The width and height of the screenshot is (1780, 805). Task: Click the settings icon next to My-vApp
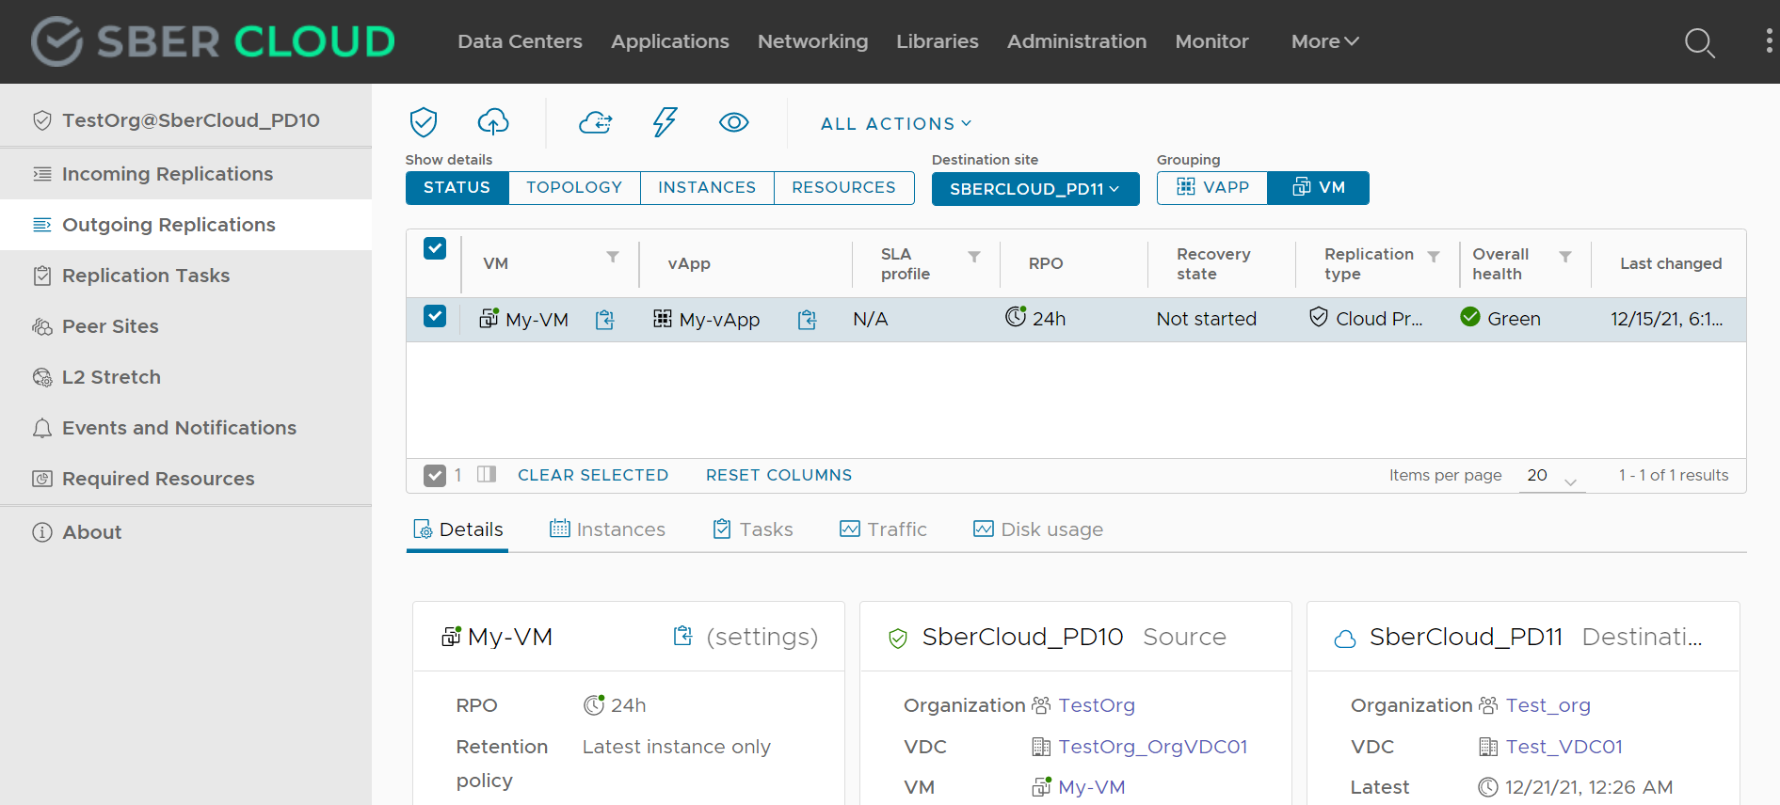[x=807, y=320]
